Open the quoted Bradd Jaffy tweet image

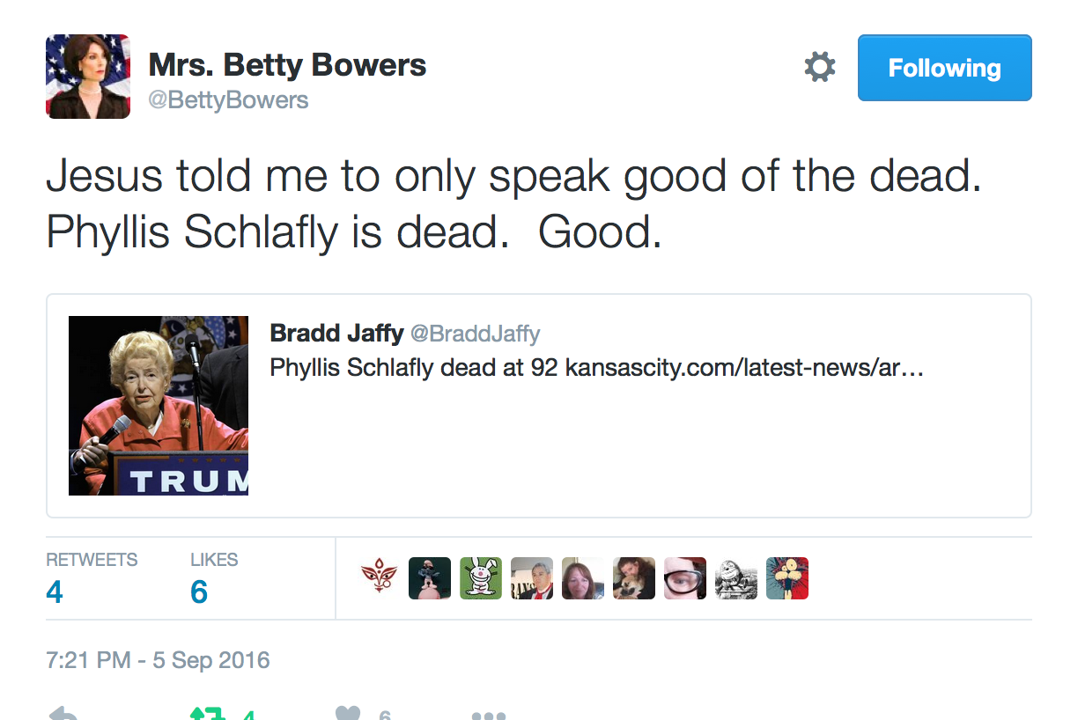[159, 406]
